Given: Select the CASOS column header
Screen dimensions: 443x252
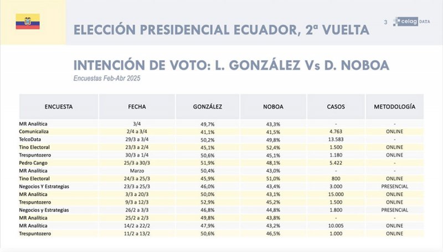Looking at the screenshot, I should tap(336, 106).
